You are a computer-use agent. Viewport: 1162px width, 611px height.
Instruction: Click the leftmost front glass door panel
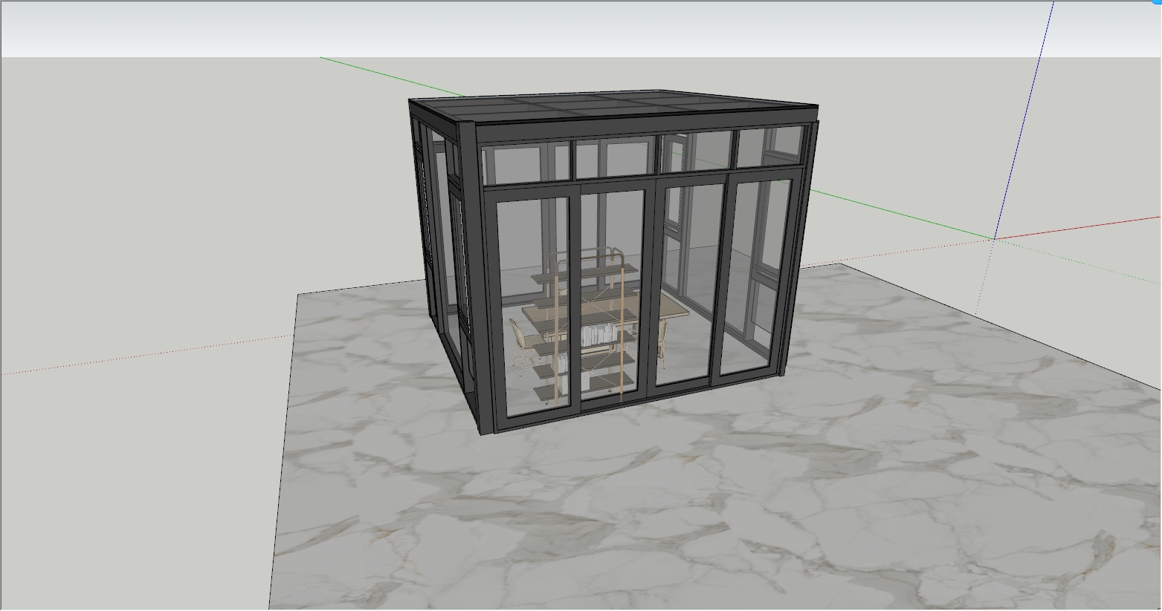pyautogui.click(x=534, y=297)
